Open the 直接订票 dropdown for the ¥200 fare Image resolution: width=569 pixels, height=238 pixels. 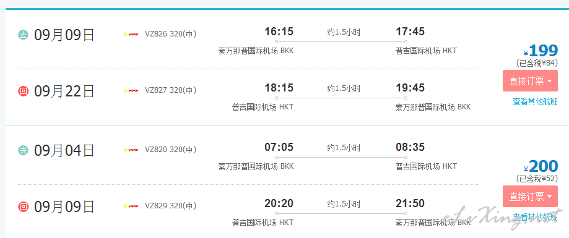[x=530, y=197]
